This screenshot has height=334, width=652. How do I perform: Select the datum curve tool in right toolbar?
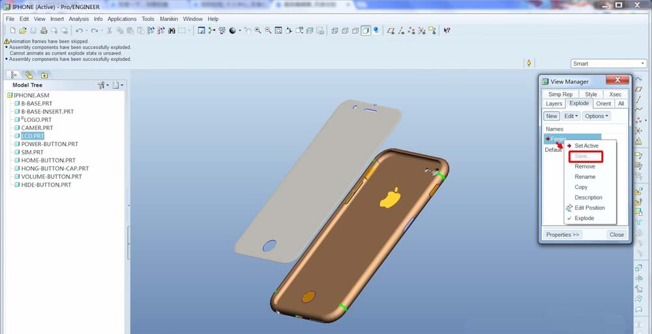639,110
